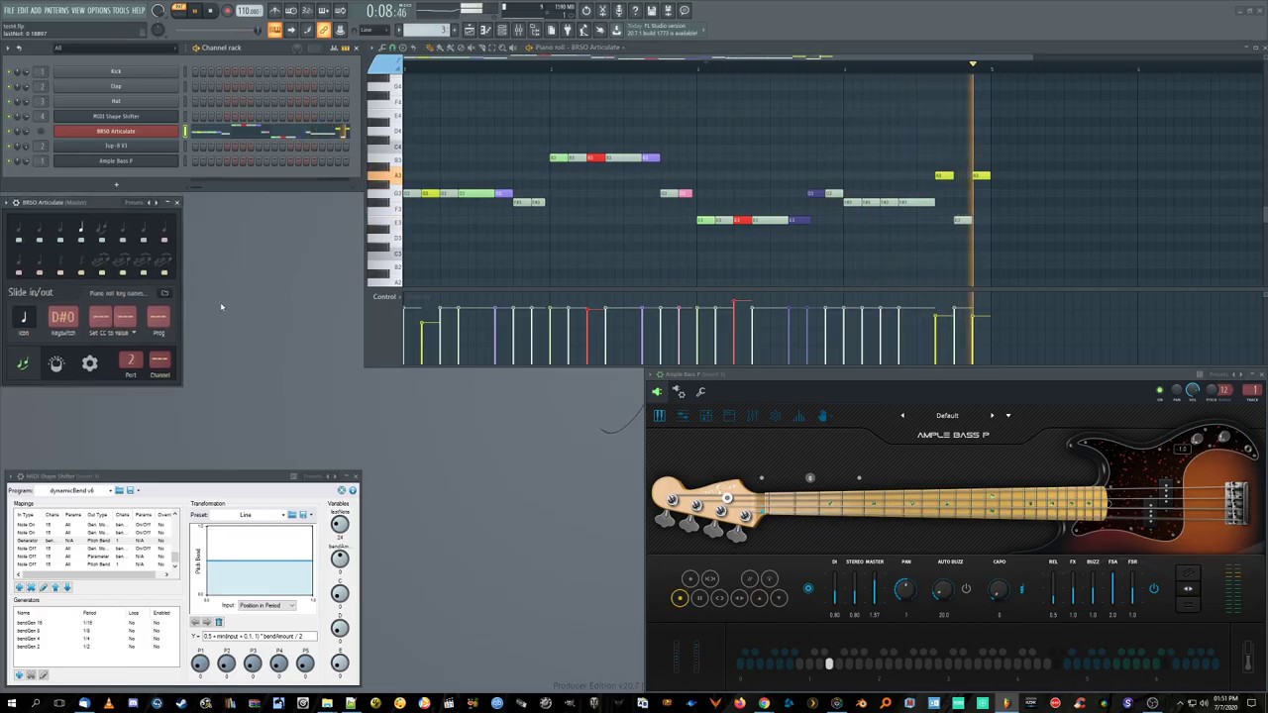The width and height of the screenshot is (1268, 713).
Task: Open the HELP menu
Action: (139, 10)
